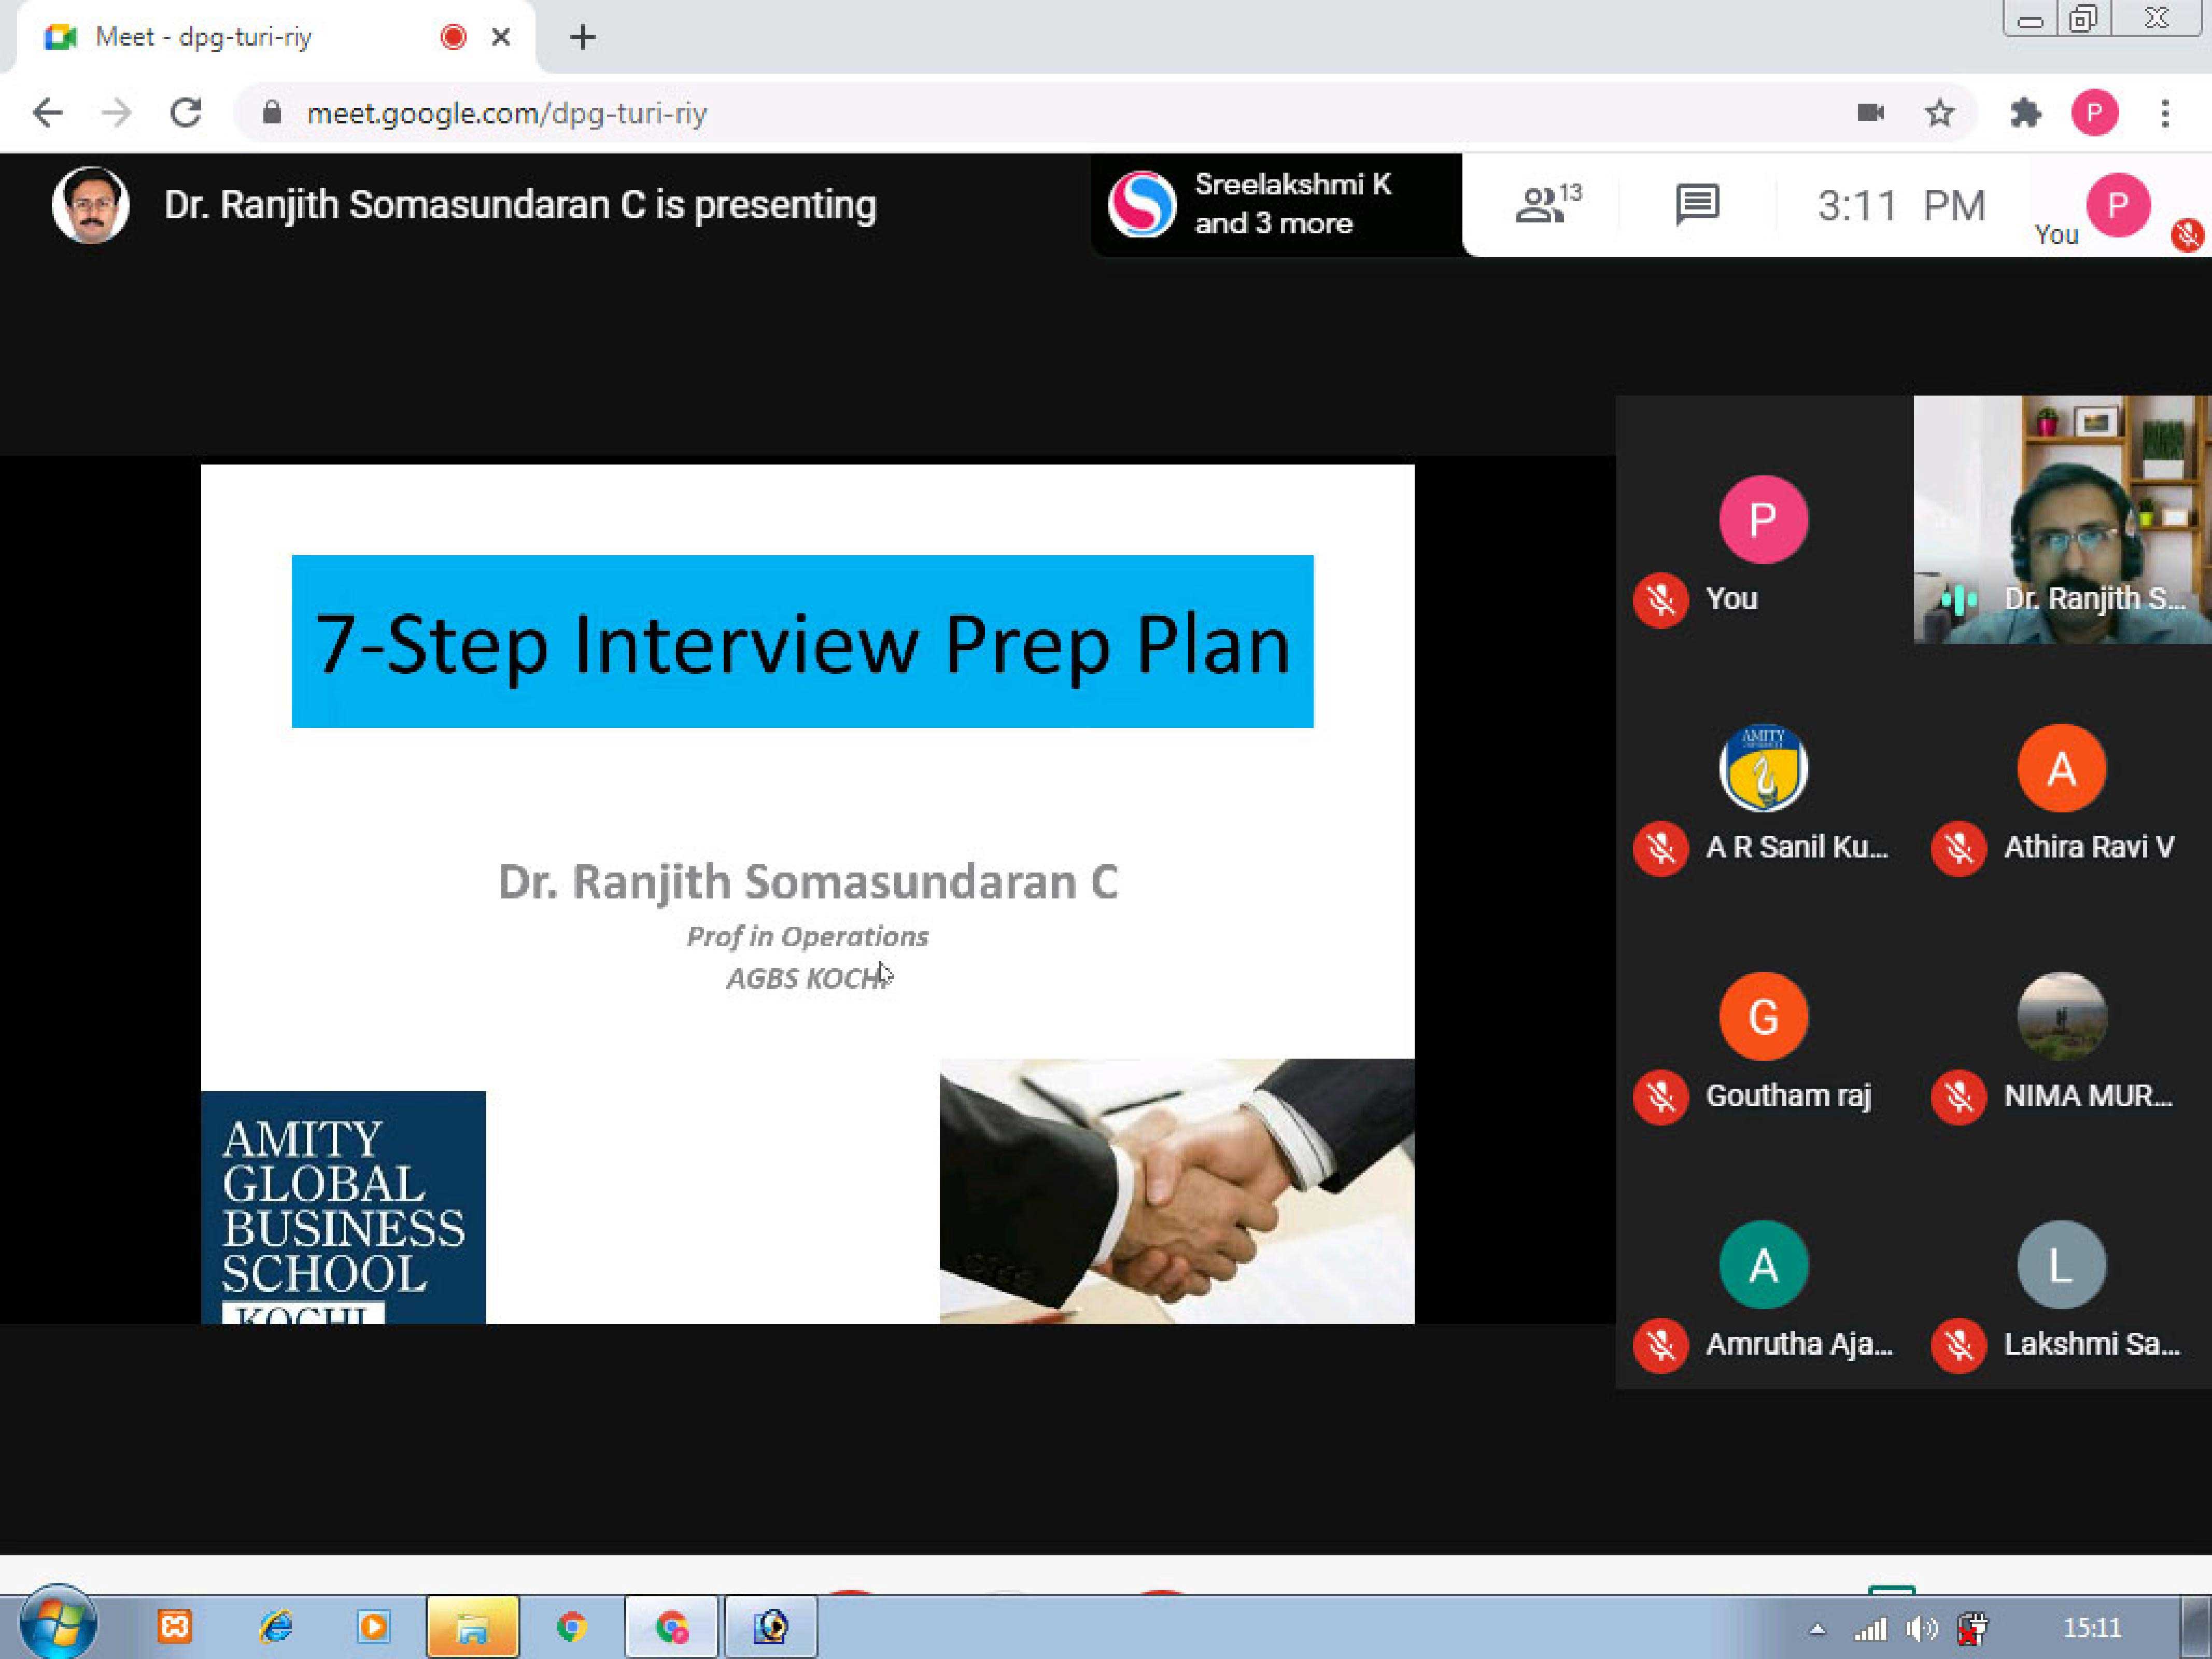Open Chrome three-dot menu
This screenshot has width=2212, height=1659.
[2165, 113]
